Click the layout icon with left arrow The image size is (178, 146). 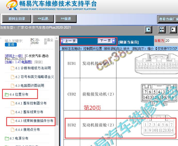click(173, 29)
